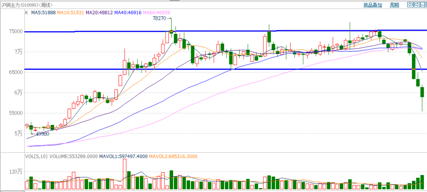Screen dimensions: 427x192
Task: Click the MA40:46916 indicator label
Action: 128,13
